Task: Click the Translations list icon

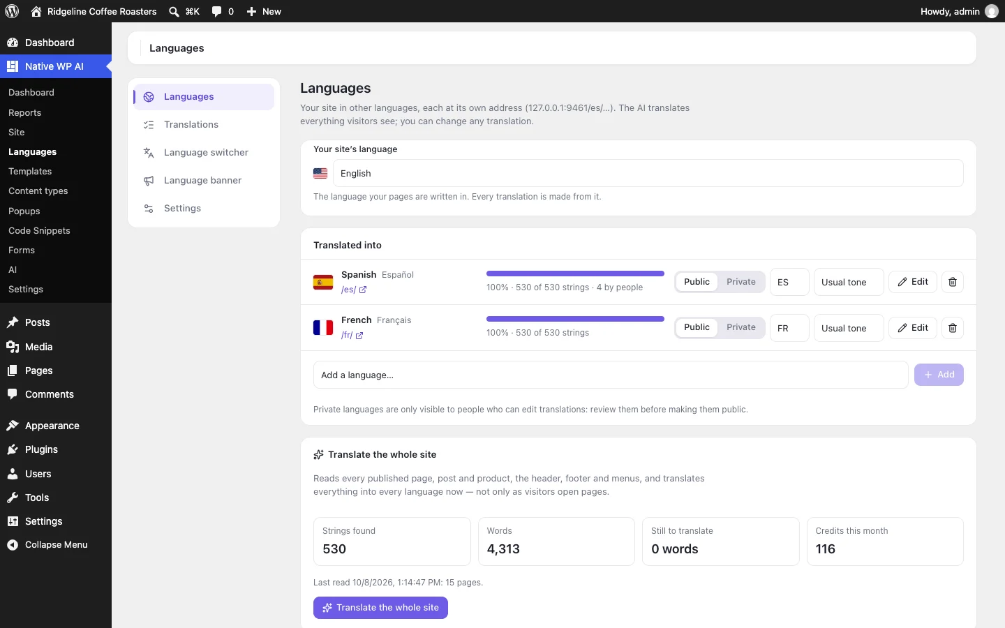Action: [x=149, y=125]
